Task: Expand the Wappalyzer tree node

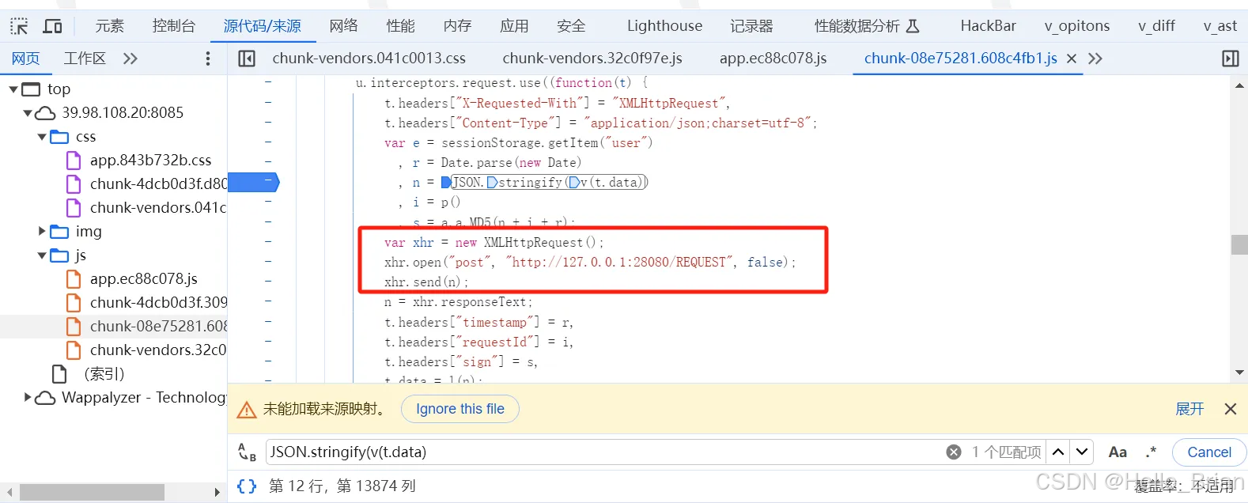Action: 28,398
